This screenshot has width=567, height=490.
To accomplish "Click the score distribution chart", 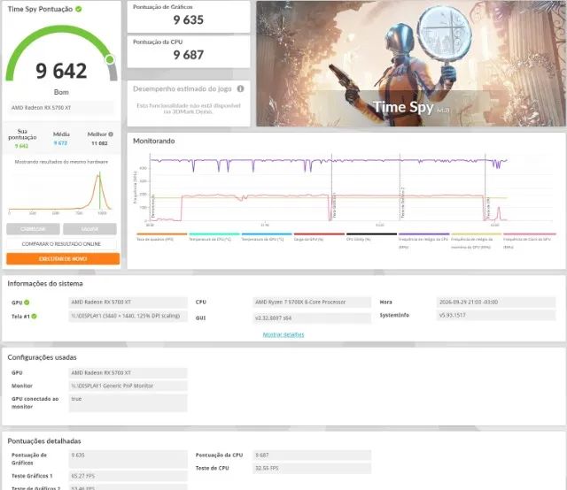I will (60, 193).
